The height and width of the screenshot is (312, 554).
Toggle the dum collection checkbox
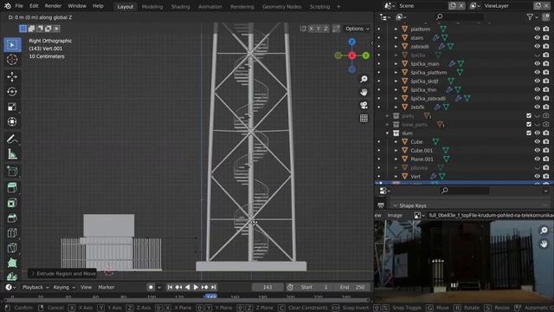(529, 133)
